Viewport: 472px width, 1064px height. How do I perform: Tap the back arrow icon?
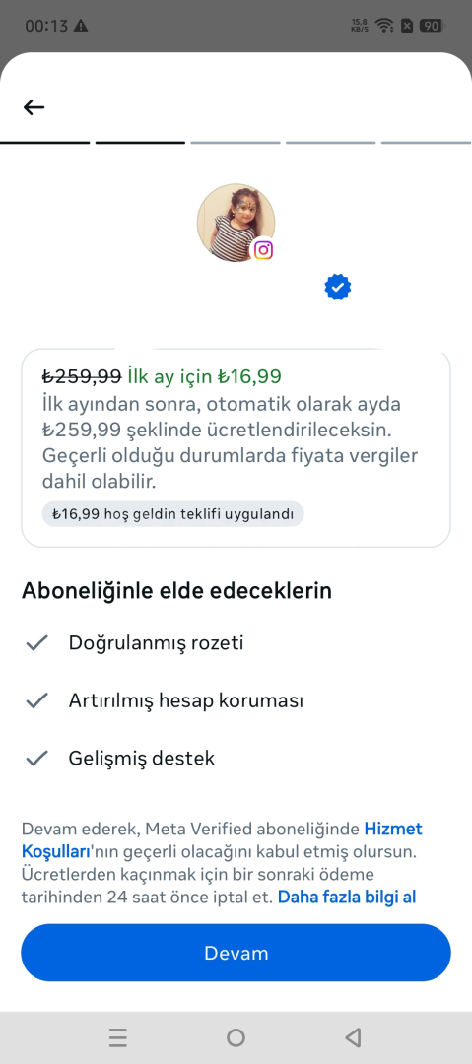click(x=34, y=107)
